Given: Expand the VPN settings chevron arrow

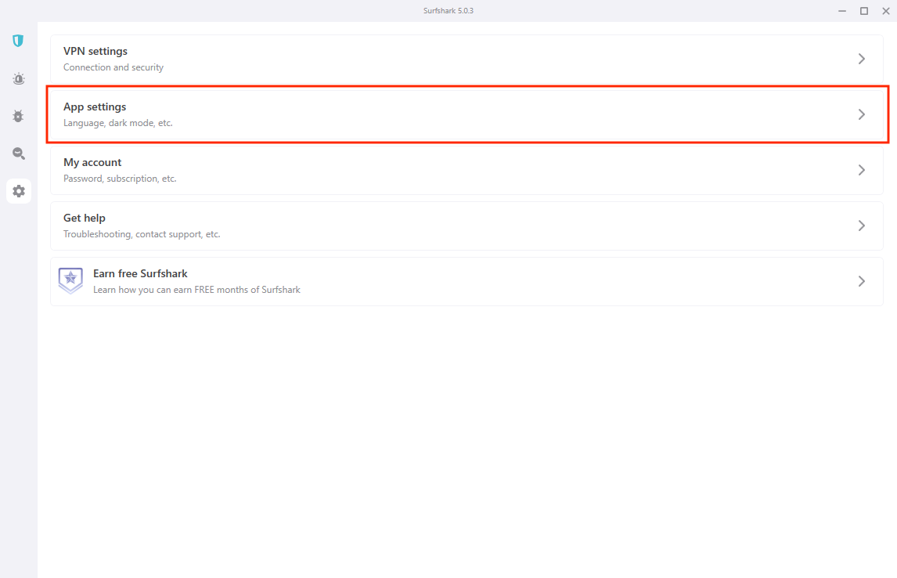Looking at the screenshot, I should coord(861,59).
